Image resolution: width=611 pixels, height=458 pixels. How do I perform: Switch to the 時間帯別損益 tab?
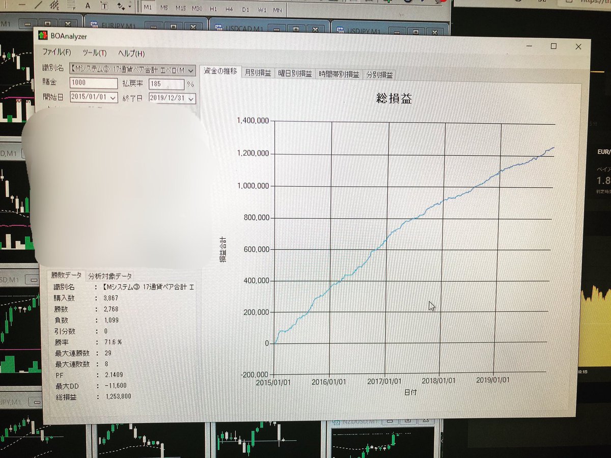point(340,74)
